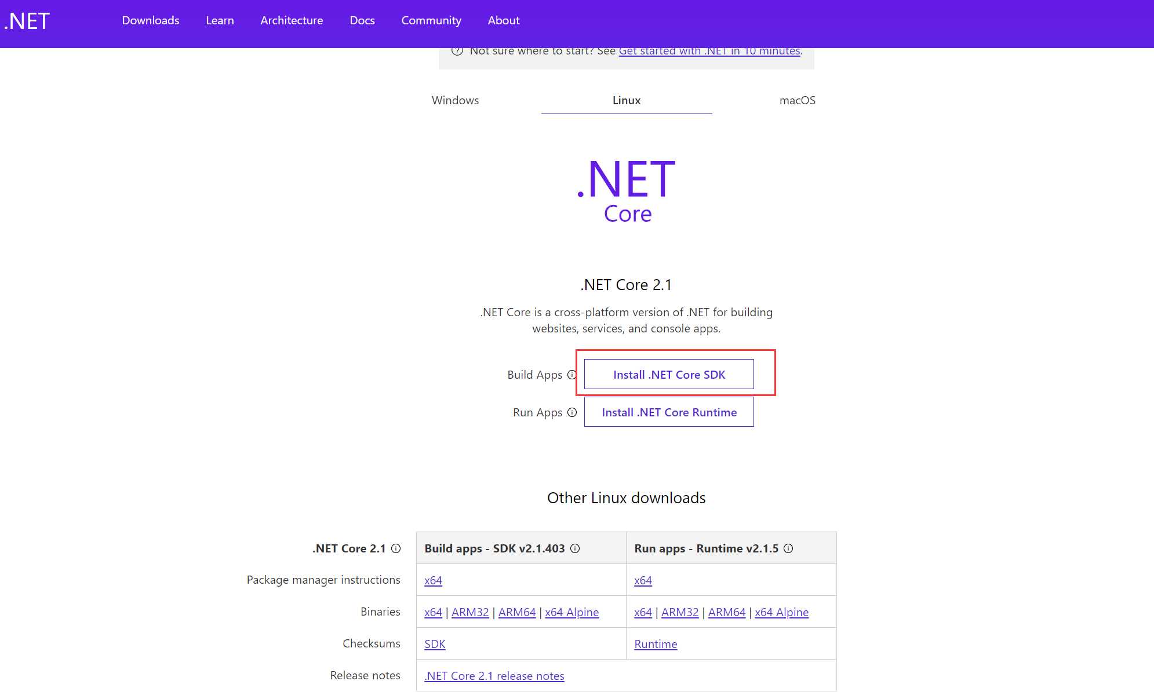This screenshot has height=692, width=1154.
Task: Open Get started with .NET in 10 minutes link
Action: pyautogui.click(x=709, y=51)
